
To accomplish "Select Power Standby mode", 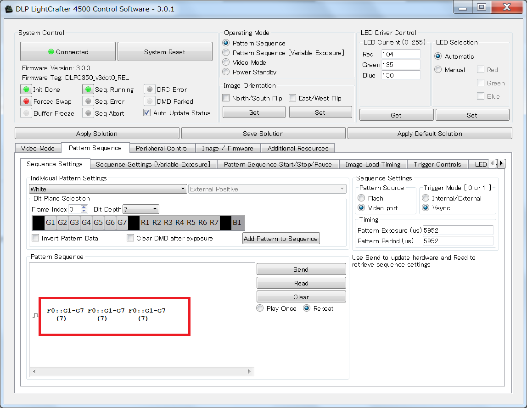I will click(x=226, y=72).
